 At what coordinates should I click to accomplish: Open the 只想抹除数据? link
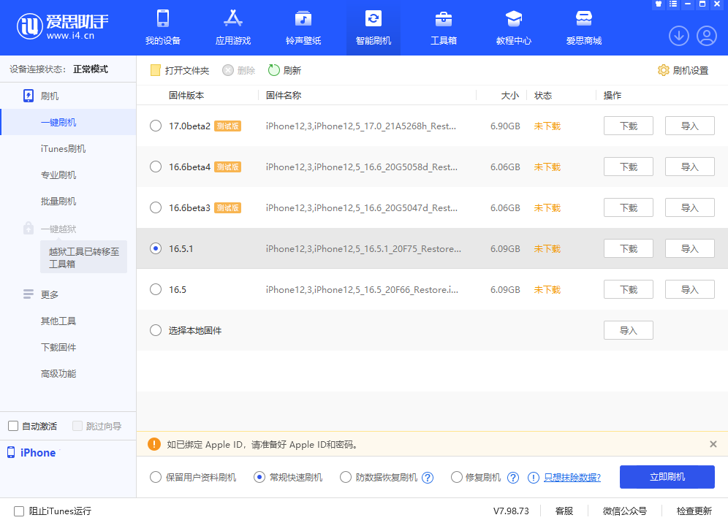(571, 477)
